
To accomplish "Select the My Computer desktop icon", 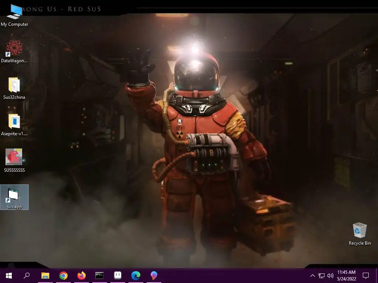I will click(14, 15).
